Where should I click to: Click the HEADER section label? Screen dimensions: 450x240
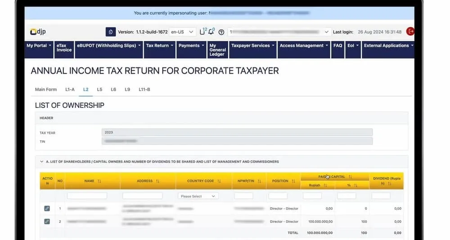tap(46, 118)
